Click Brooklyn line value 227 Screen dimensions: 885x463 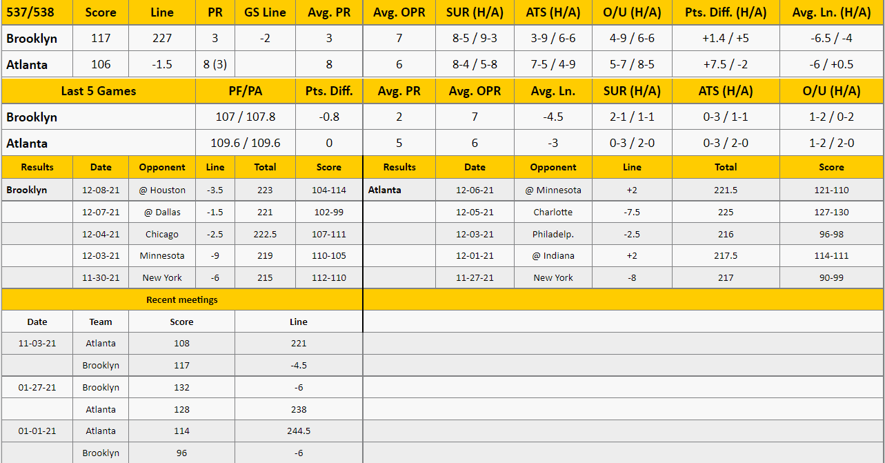coord(162,39)
